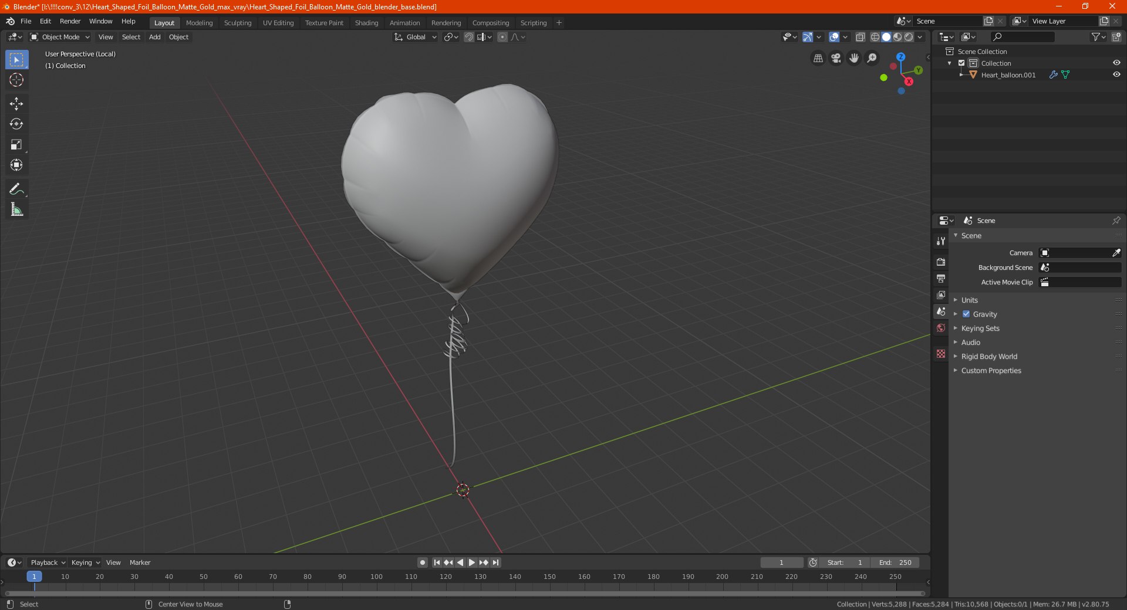
Task: Toggle X-ray mode in viewport
Action: coord(861,37)
